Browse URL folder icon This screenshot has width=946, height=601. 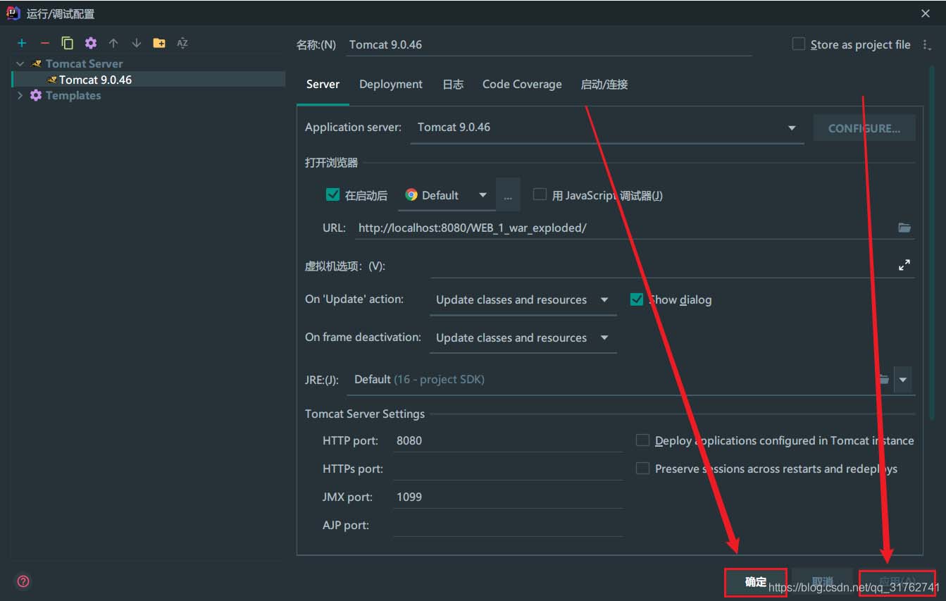[x=904, y=228]
